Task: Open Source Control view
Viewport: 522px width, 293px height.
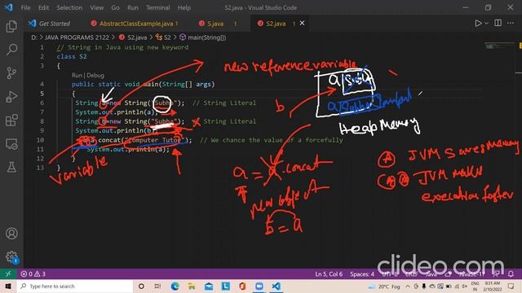Action: coord(11,72)
